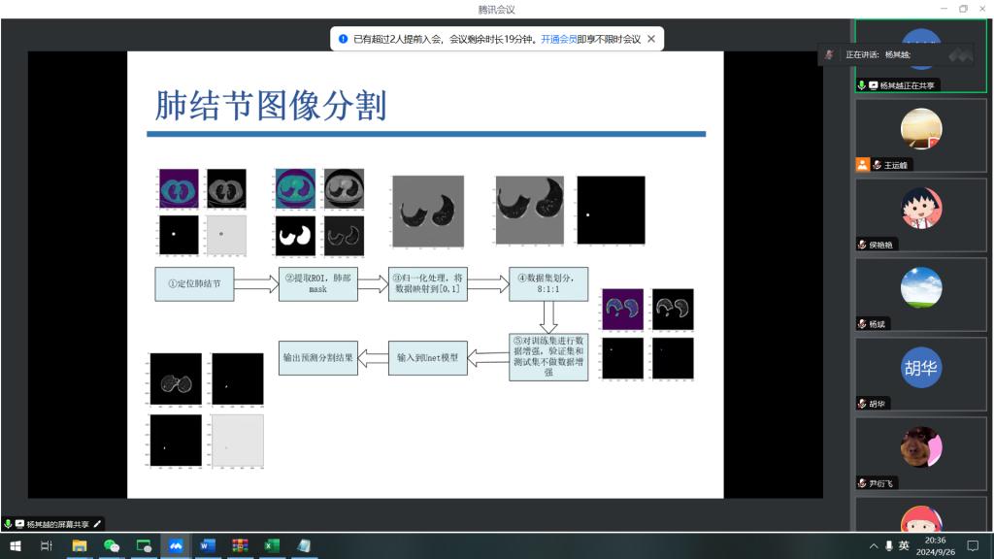Switch the 英 input method language

(904, 546)
